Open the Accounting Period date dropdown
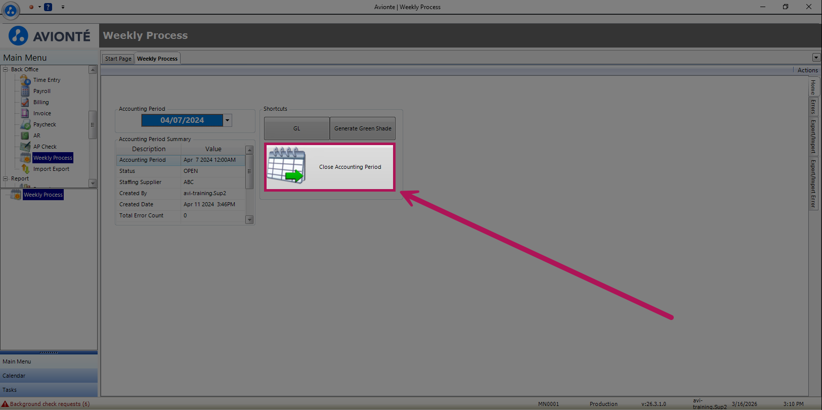Image resolution: width=822 pixels, height=410 pixels. click(x=228, y=120)
